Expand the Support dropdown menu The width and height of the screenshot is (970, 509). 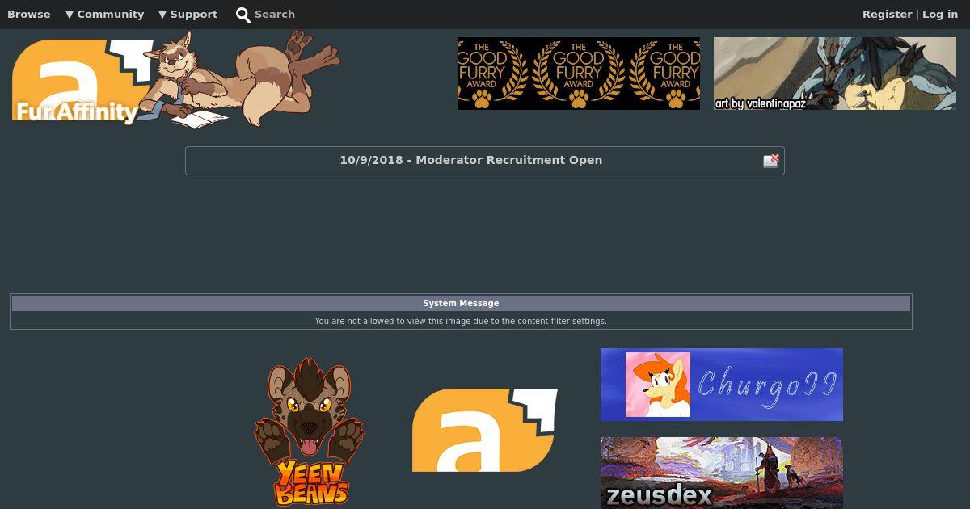188,14
